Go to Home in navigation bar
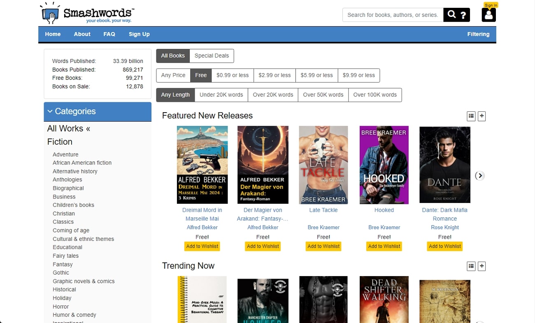 coord(53,34)
